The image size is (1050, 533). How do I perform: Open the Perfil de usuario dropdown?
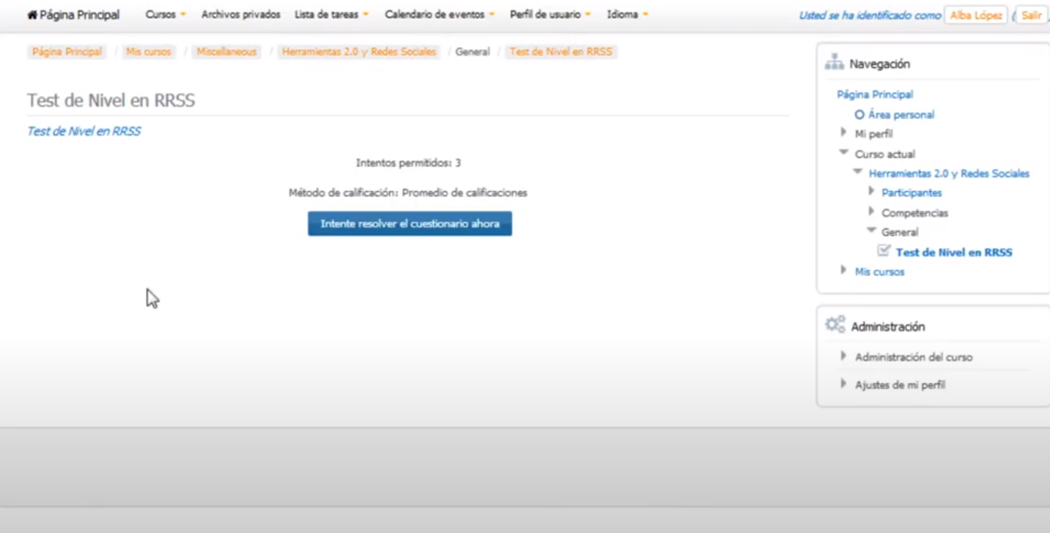[x=550, y=15]
